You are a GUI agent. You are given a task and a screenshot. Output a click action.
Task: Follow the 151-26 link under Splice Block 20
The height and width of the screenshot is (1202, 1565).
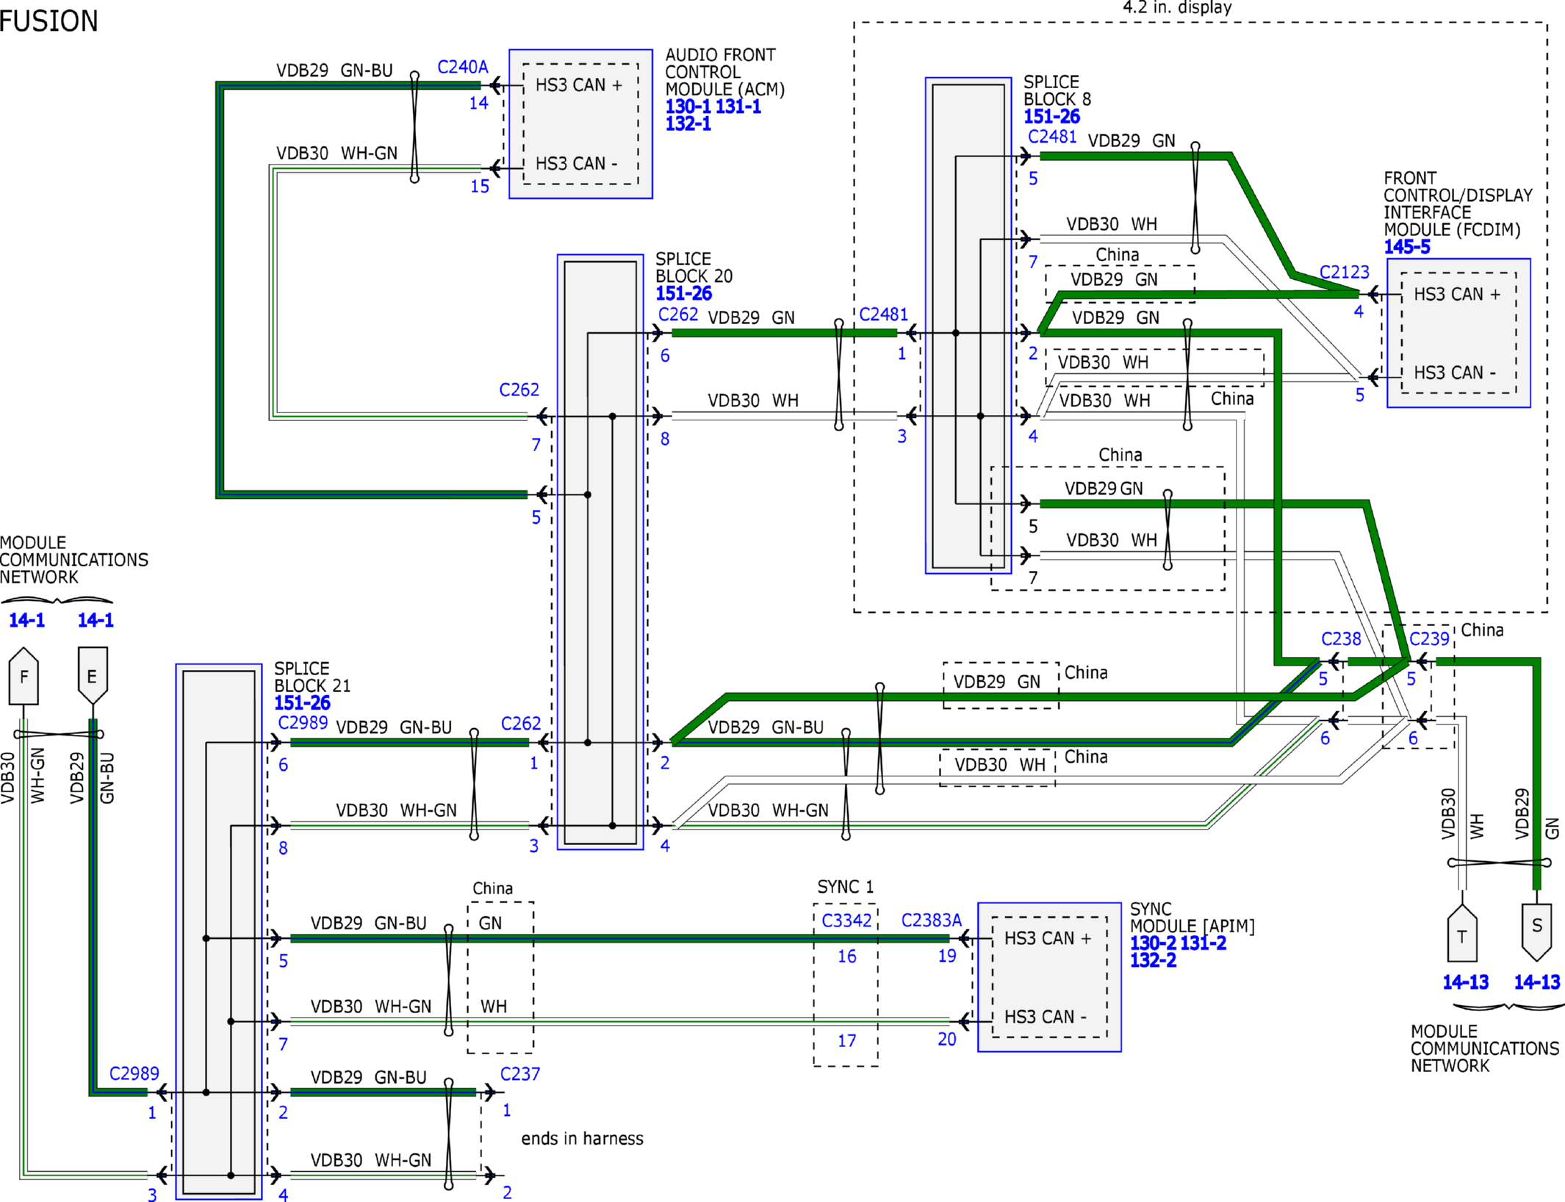point(683,293)
